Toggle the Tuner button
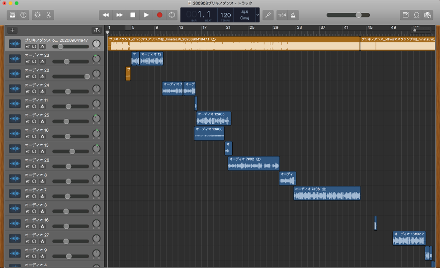The image size is (440, 268). coord(268,15)
